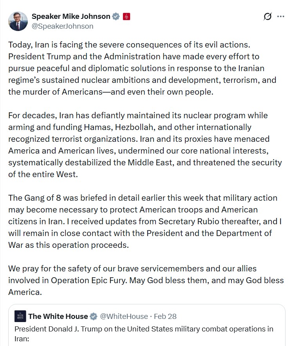This screenshot has height=346, width=293.
Task: Open the "Speaker Mike Johnson" display name link
Action: click(71, 16)
